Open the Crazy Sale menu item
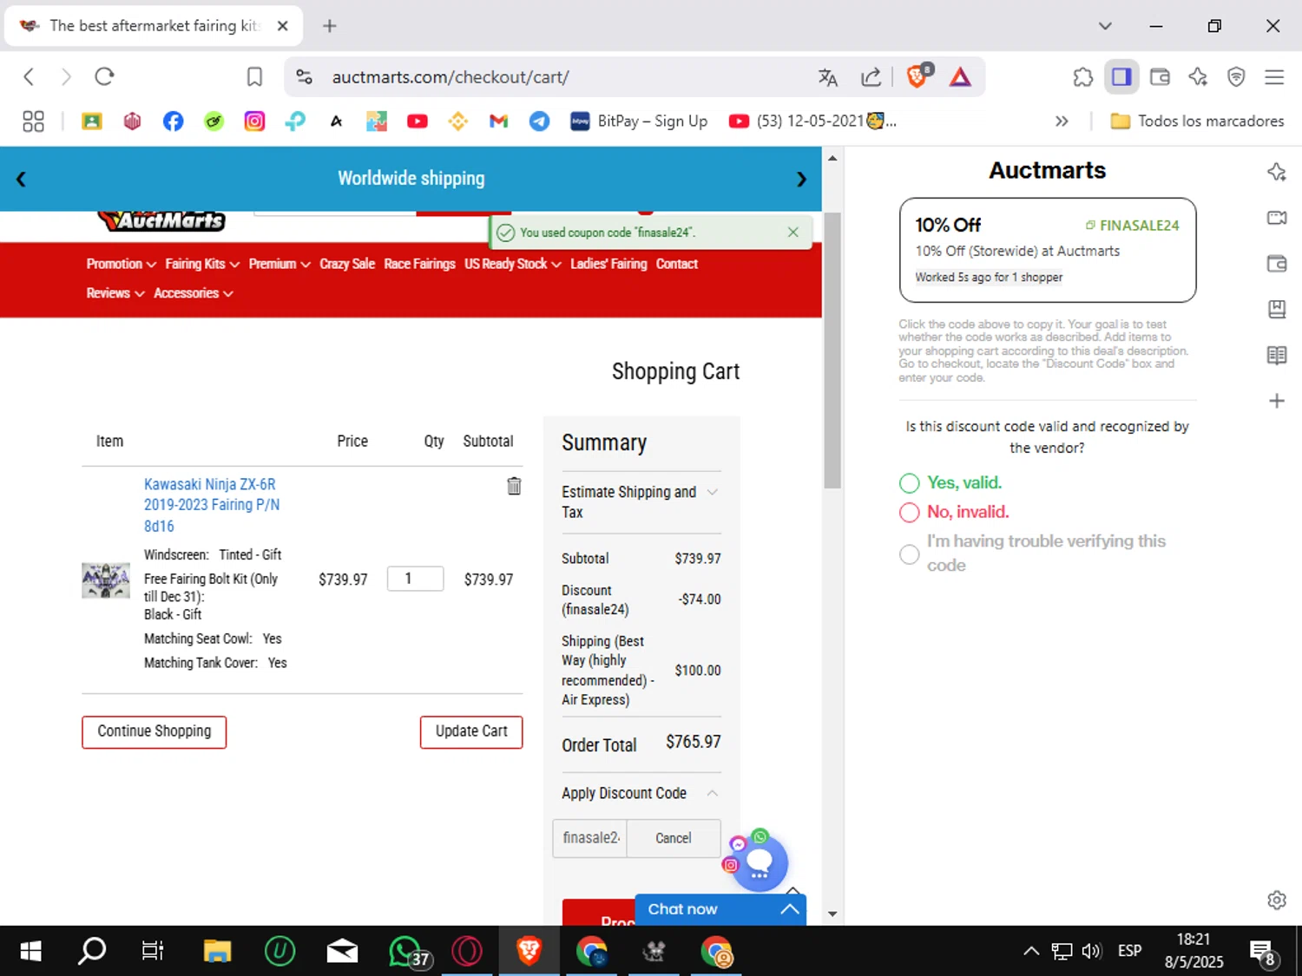Image resolution: width=1302 pixels, height=976 pixels. (346, 264)
